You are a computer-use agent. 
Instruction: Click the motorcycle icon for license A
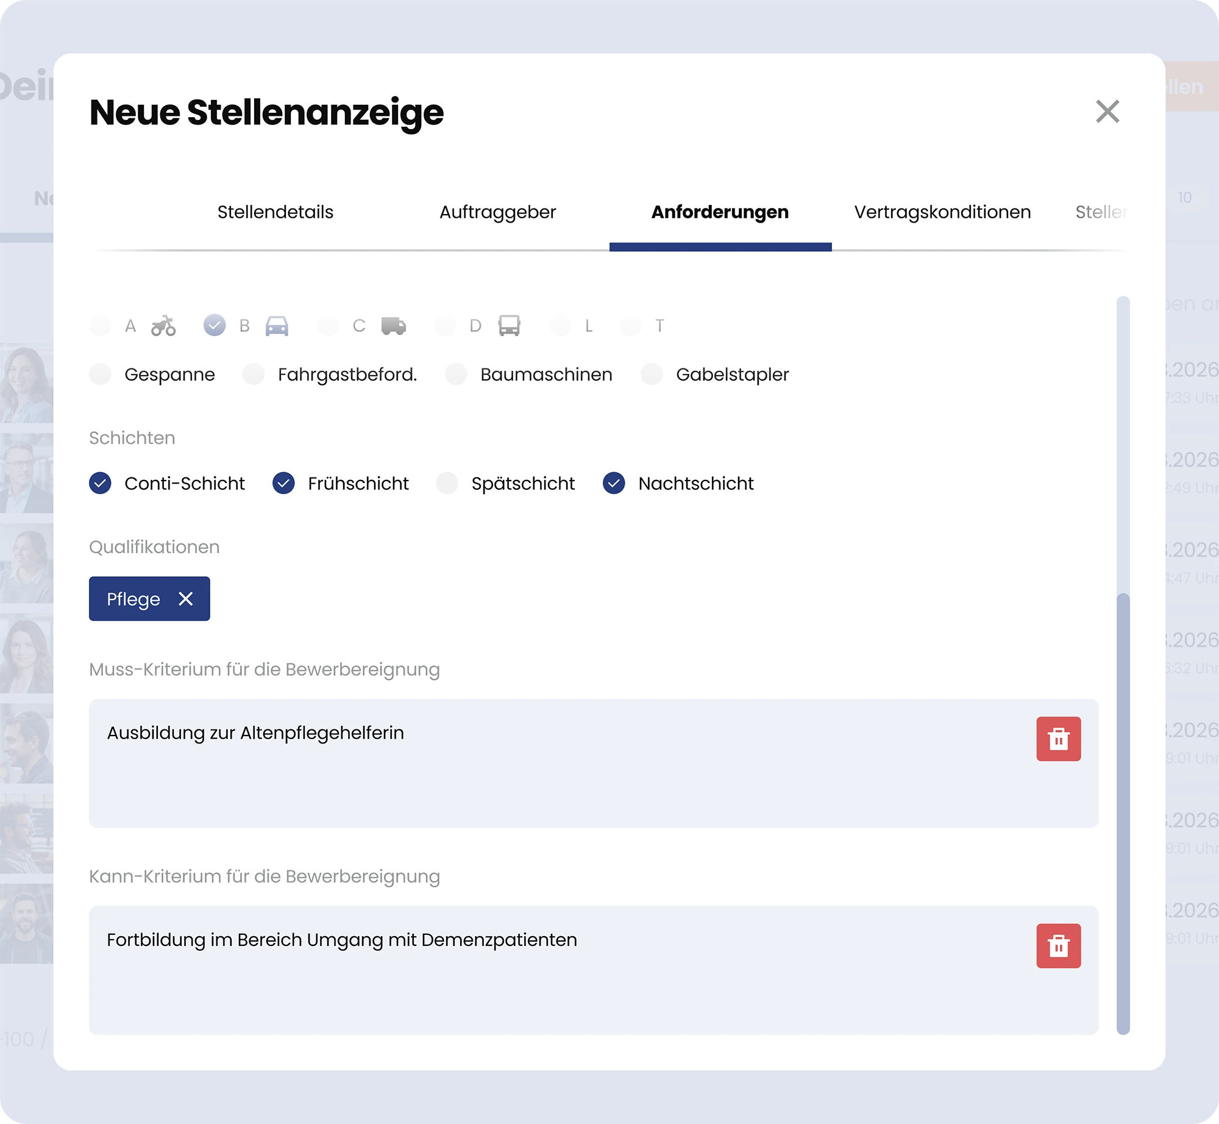coord(163,326)
